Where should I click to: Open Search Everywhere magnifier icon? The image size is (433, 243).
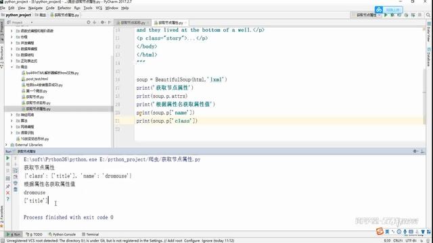[x=428, y=15]
